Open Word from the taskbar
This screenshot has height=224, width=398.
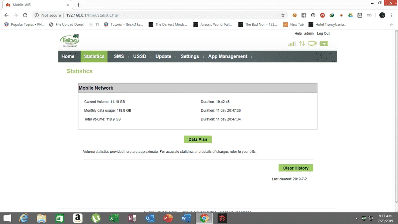click(186, 218)
